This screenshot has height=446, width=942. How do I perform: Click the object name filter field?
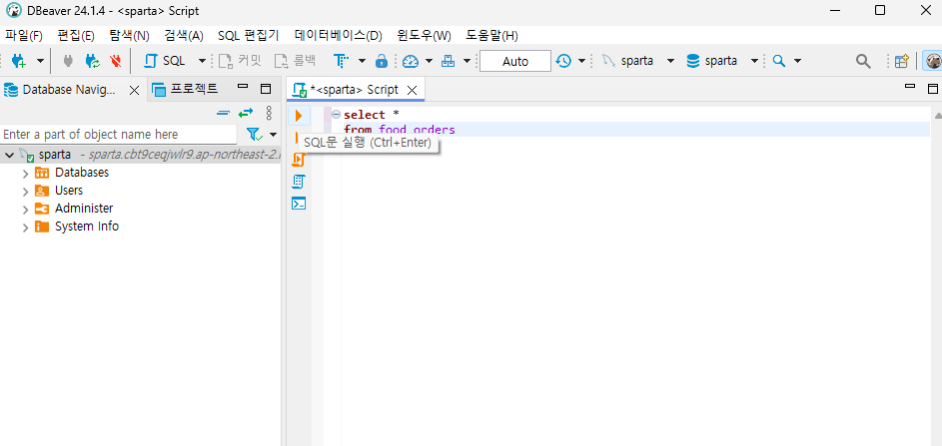[x=119, y=134]
